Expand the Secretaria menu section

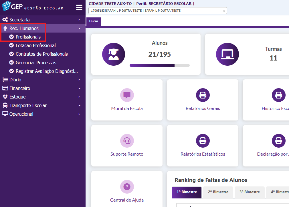click(x=19, y=20)
